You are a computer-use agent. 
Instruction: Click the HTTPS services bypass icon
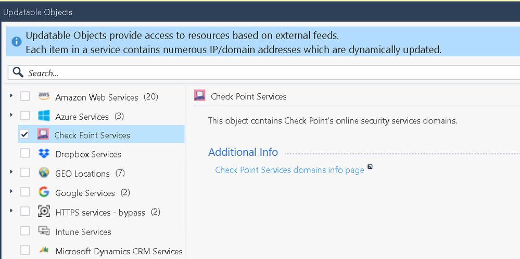pyautogui.click(x=44, y=211)
